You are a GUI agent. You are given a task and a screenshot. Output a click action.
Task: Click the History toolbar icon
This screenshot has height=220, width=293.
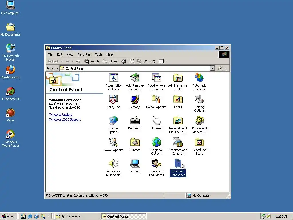point(124,61)
